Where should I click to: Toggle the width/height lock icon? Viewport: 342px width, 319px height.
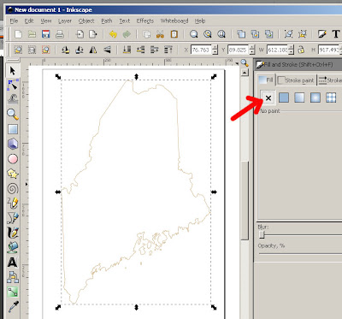(301, 50)
